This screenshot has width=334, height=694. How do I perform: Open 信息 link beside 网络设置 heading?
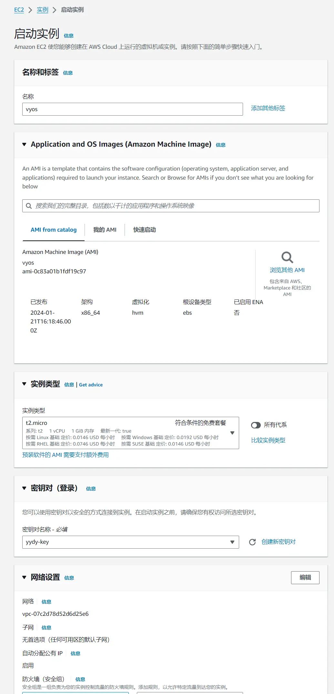69,578
